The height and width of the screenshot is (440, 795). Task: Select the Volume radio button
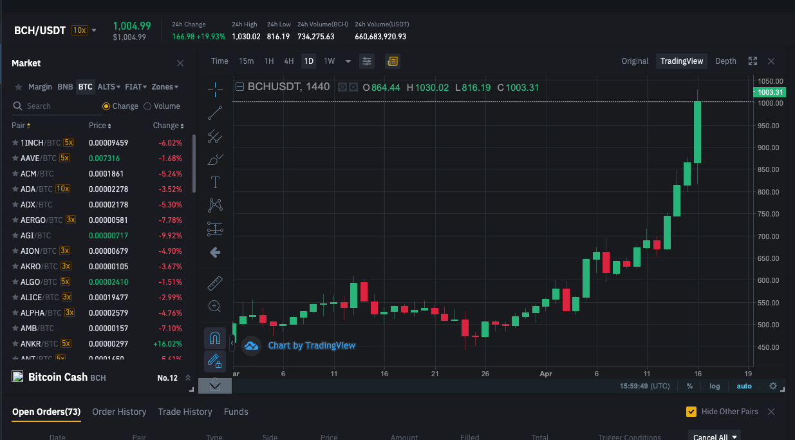pos(147,106)
